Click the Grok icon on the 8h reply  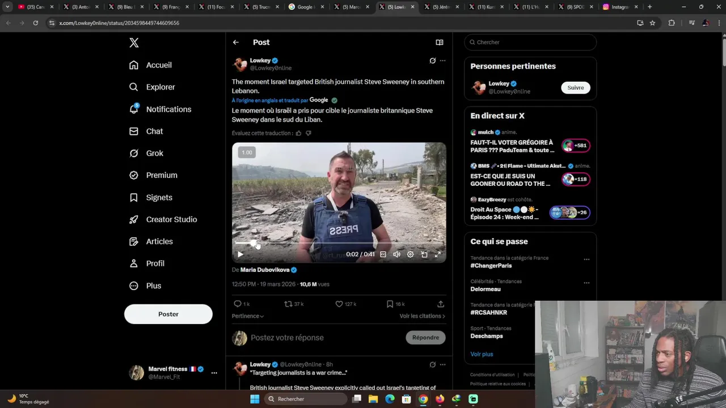point(432,364)
